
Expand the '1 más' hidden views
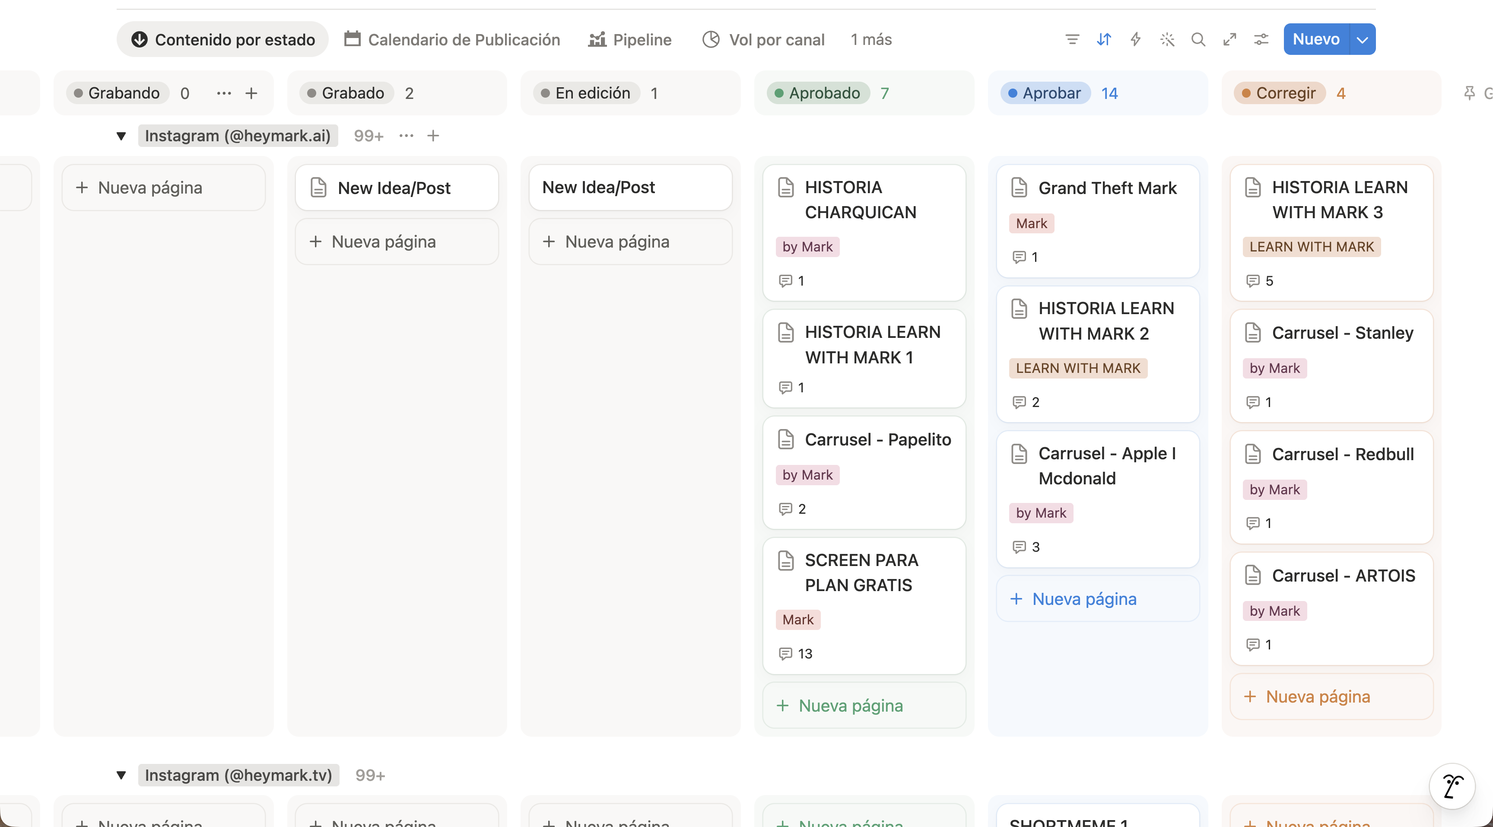(x=871, y=39)
